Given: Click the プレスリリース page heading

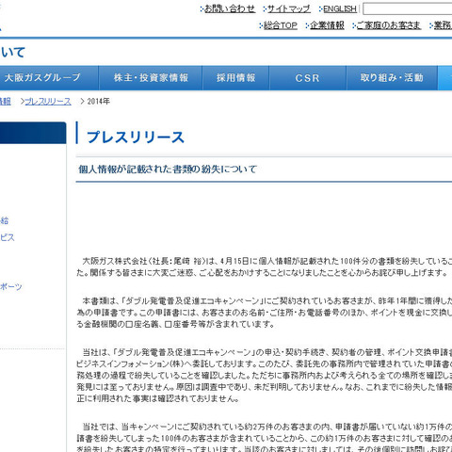Looking at the screenshot, I should [x=136, y=137].
